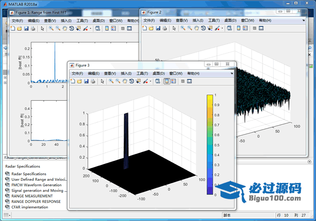The image size is (316, 221).
Task: Go to CFAR implementation section
Action: 27,207
